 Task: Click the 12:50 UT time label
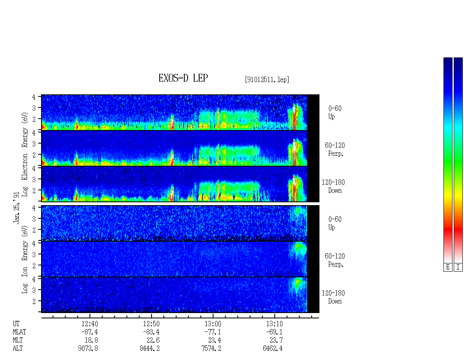(151, 324)
